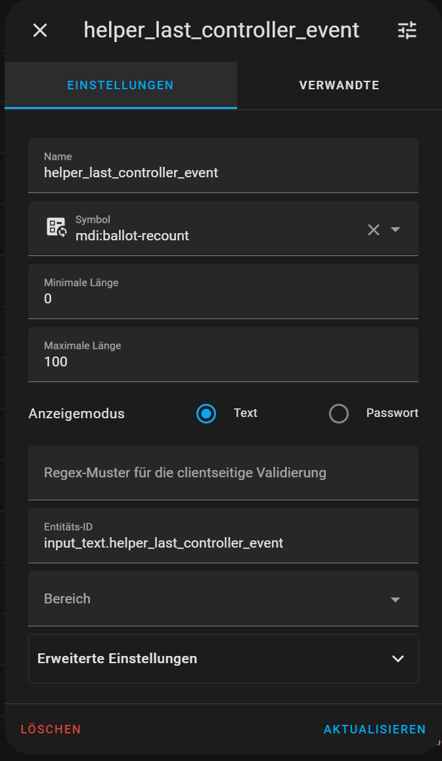Screen dimensions: 442x761
Task: Focus the Regex-Muster validation field
Action: tap(223, 473)
